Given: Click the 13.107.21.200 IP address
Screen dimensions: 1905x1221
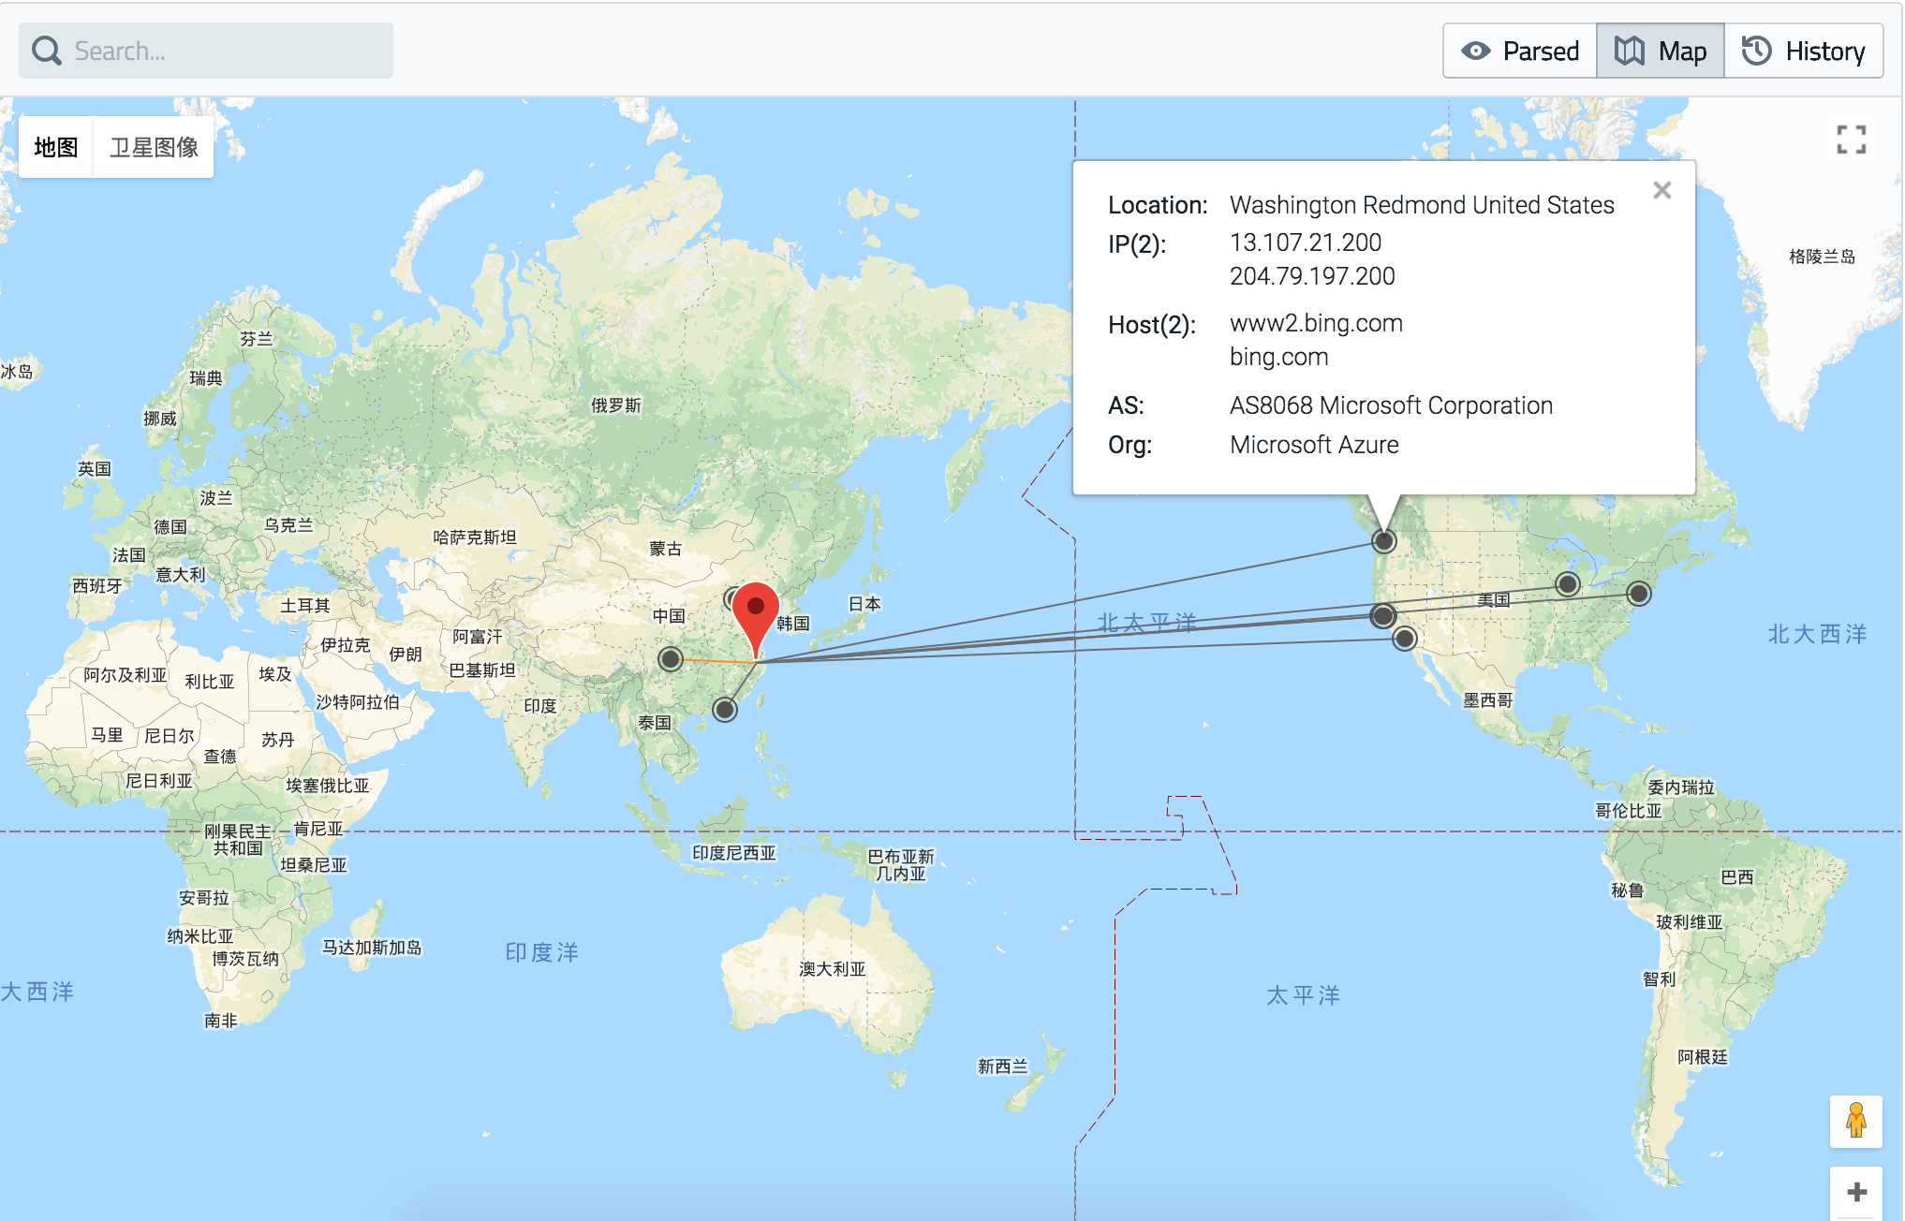Looking at the screenshot, I should coord(1305,243).
